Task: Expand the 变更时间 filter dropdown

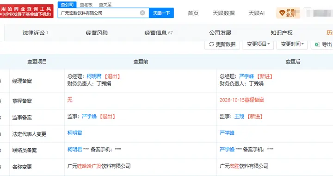Action: point(292,44)
